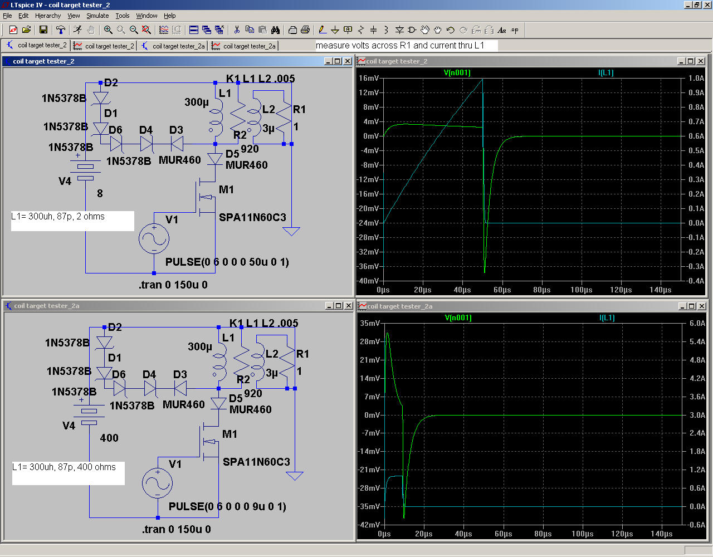This screenshot has width=713, height=557.
Task: Select the Draw Wire pencil tool
Action: [x=322, y=30]
